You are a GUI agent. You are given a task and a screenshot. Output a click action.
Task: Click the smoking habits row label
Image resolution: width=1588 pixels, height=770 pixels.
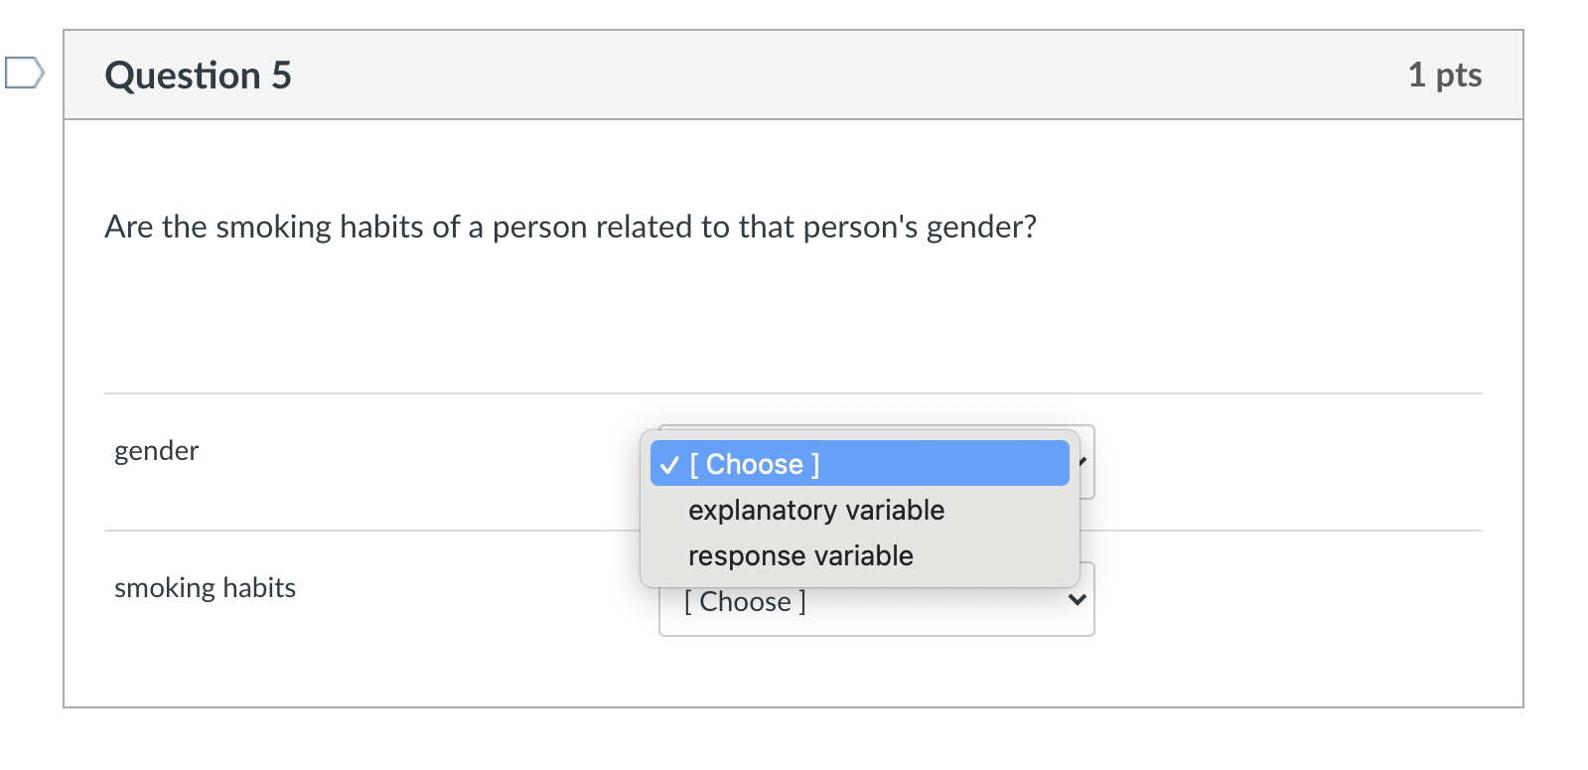click(x=205, y=587)
